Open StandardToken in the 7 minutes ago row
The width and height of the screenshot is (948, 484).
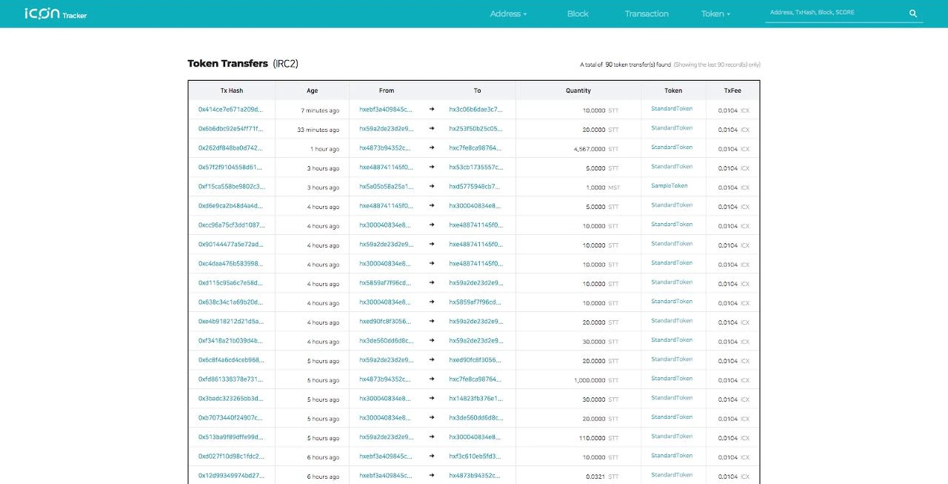coord(672,109)
